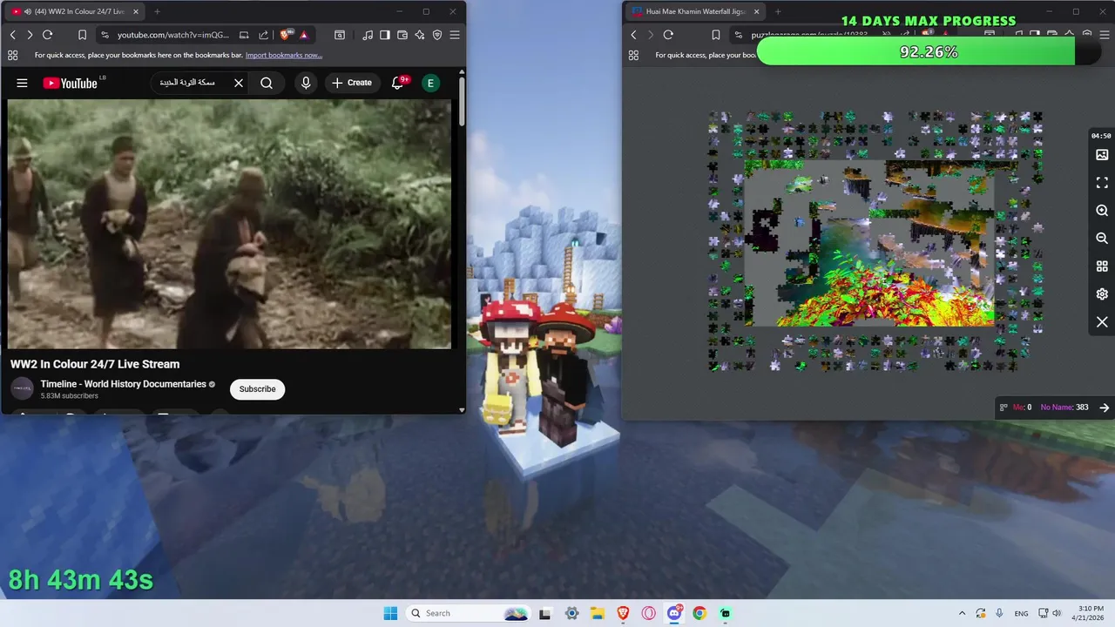Viewport: 1115px width, 627px height.
Task: Open Discord from the taskbar
Action: pyautogui.click(x=674, y=613)
